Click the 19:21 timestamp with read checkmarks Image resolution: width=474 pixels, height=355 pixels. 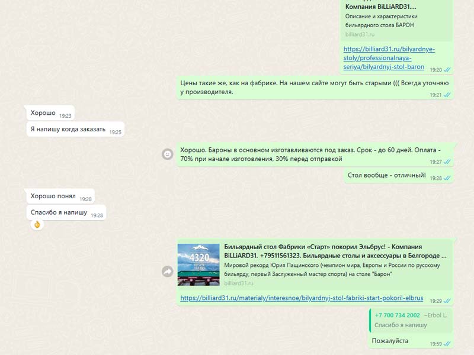pyautogui.click(x=440, y=95)
